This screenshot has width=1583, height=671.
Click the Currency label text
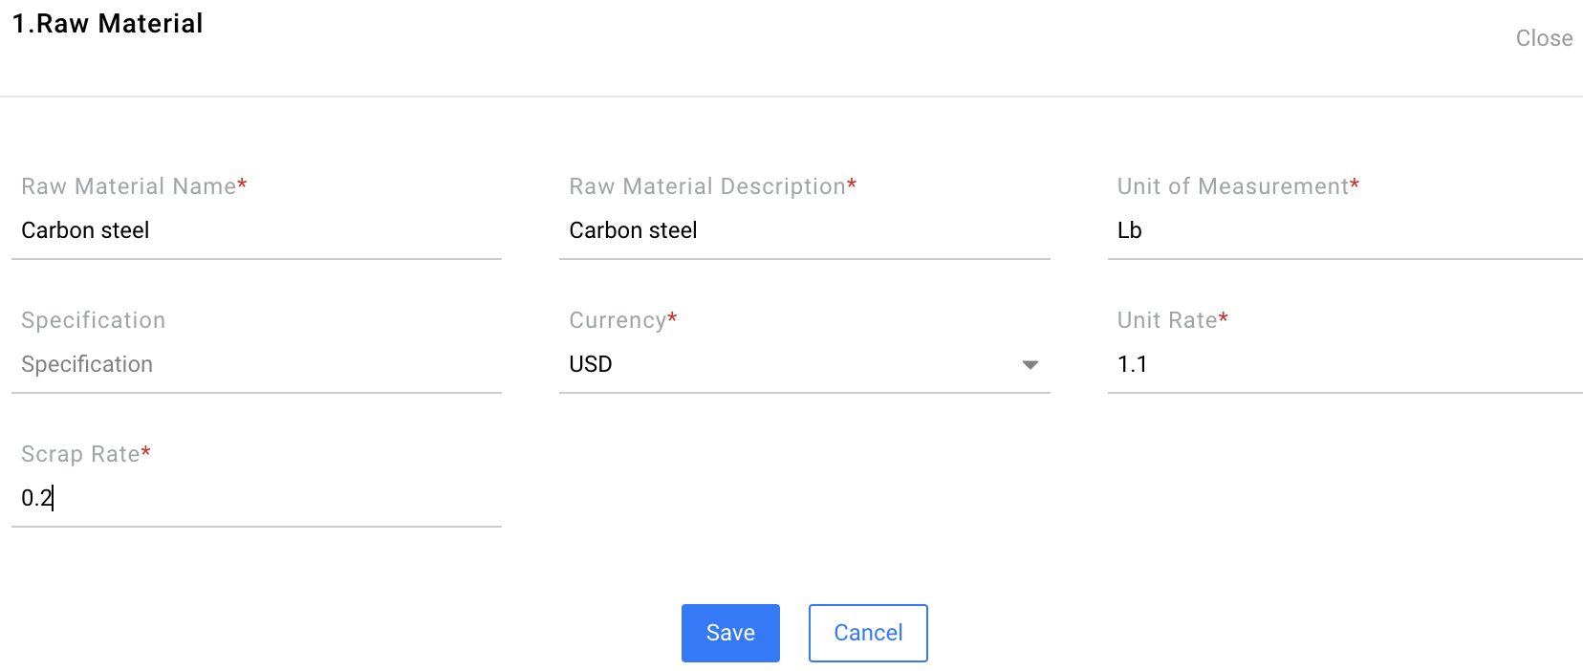pyautogui.click(x=617, y=320)
